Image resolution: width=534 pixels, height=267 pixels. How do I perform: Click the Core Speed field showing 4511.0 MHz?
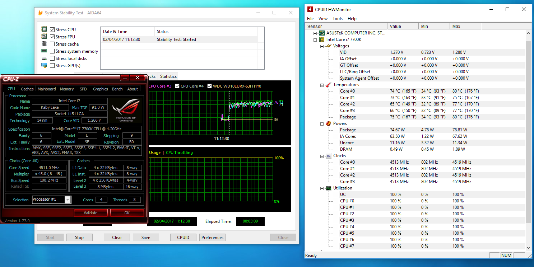(49, 168)
